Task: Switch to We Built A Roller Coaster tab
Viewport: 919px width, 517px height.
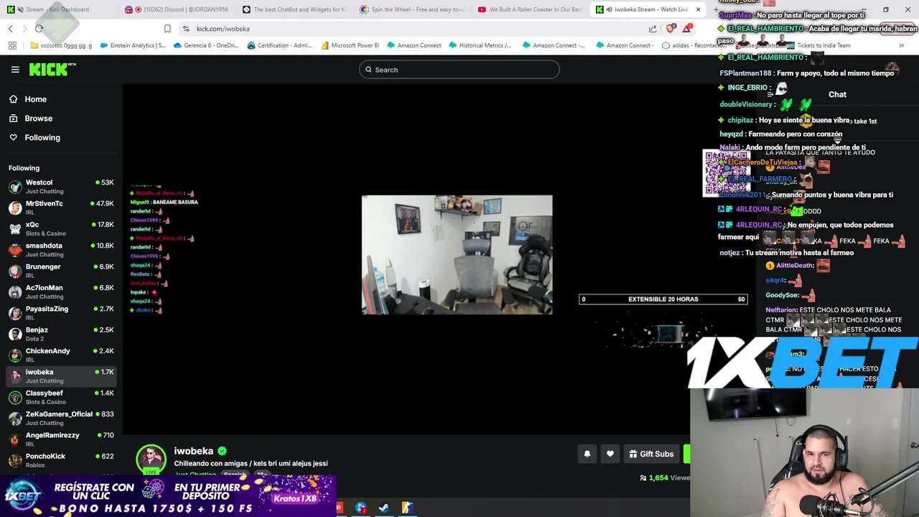Action: tap(531, 9)
